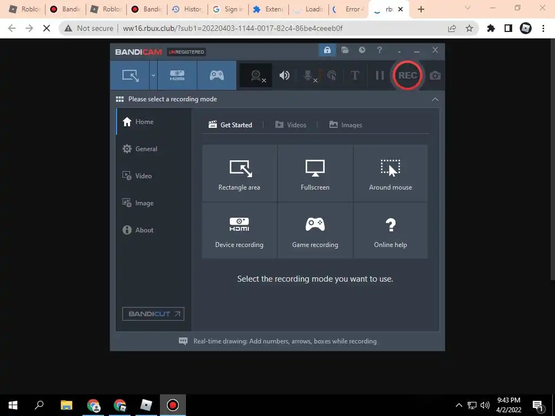Viewport: 555px width, 416px height.
Task: Collapse the recording mode panel chevron
Action: click(435, 100)
